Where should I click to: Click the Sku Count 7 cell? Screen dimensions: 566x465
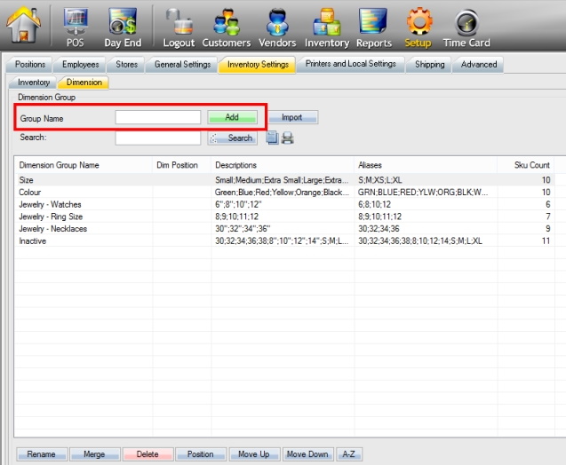[x=526, y=217]
